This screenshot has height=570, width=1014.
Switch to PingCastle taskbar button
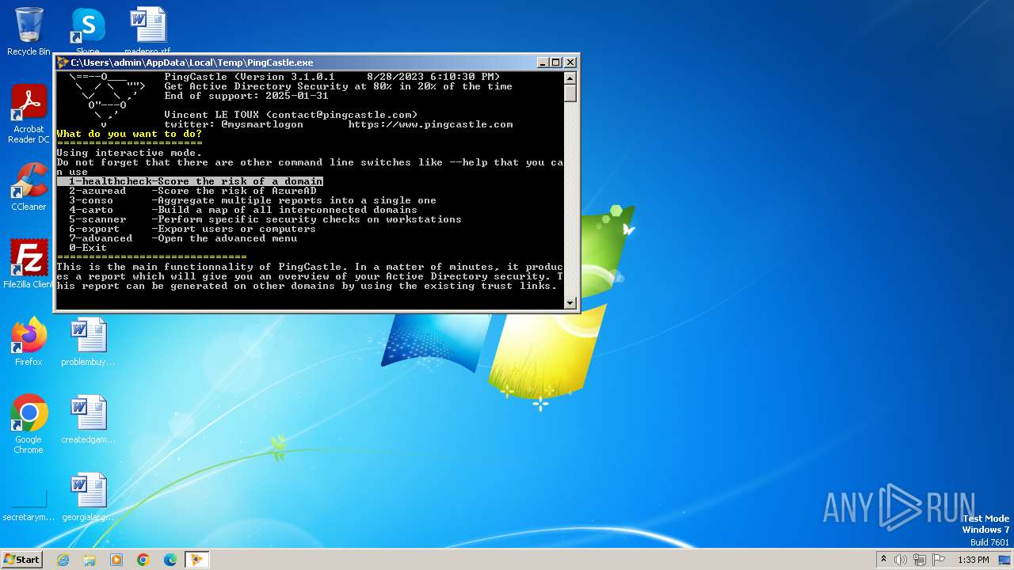click(196, 560)
